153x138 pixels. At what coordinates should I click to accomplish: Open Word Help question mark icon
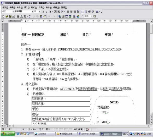click(95, 16)
